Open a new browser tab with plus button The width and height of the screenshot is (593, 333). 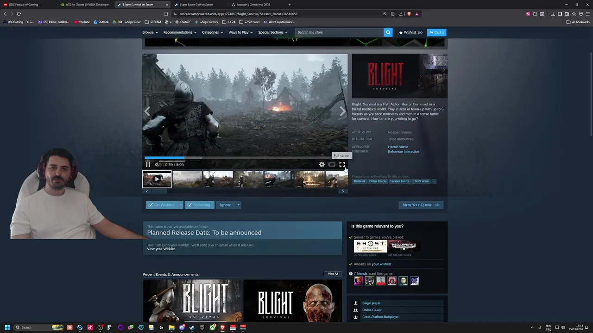290,5
